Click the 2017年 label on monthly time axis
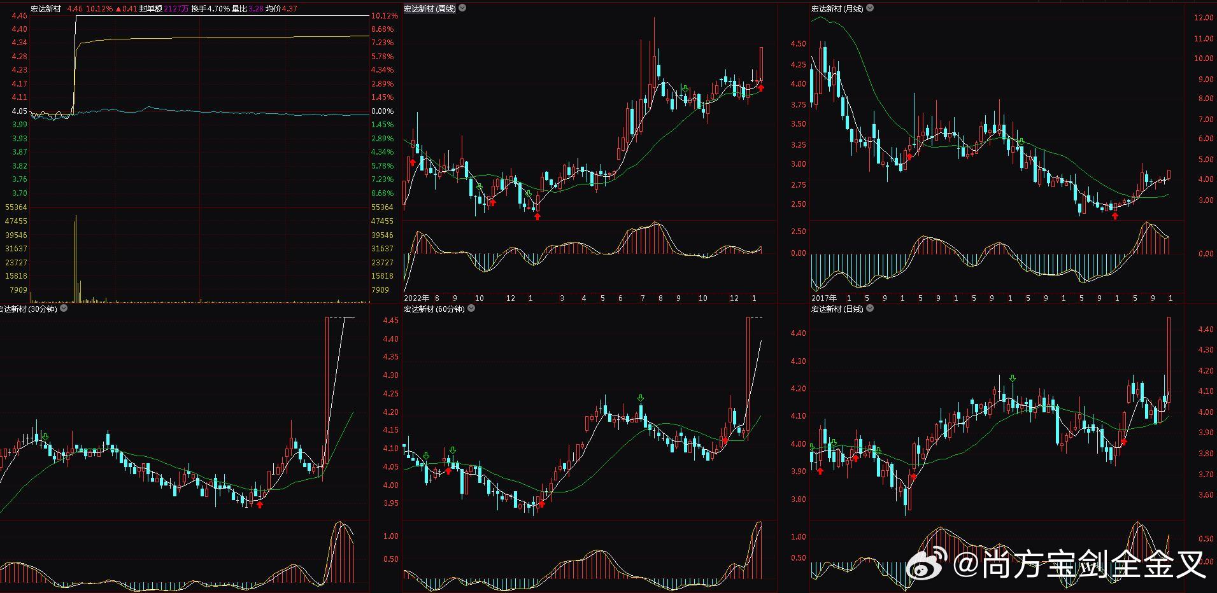This screenshot has height=593, width=1217. (824, 298)
